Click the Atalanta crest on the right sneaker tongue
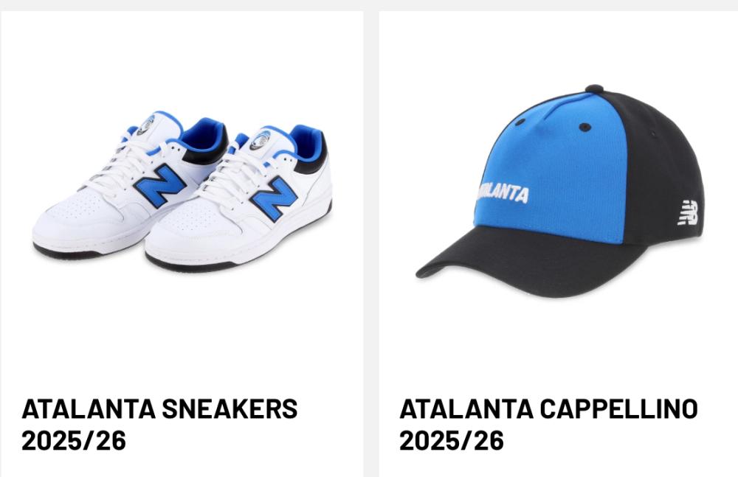This screenshot has height=477, width=738. point(260,140)
